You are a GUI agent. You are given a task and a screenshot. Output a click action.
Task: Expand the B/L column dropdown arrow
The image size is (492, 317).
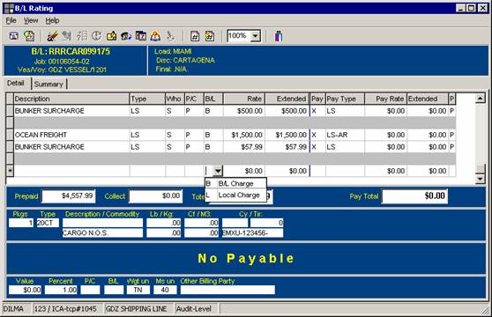(218, 171)
